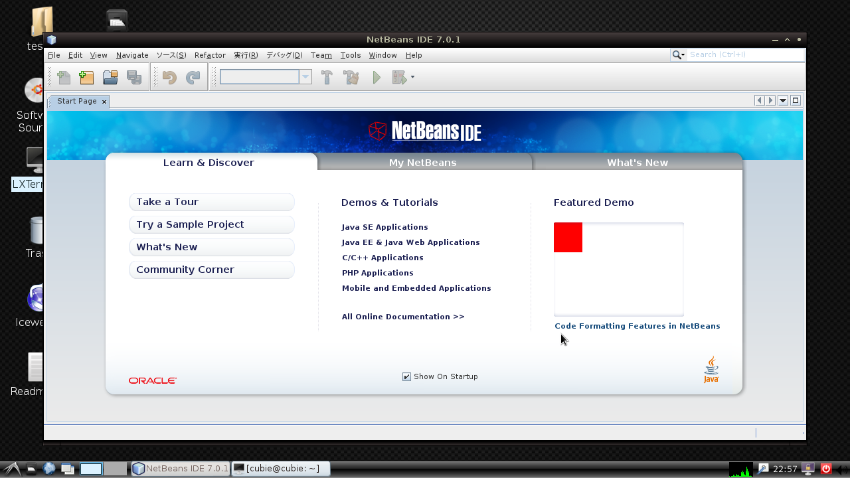Click the What's New sidebar button
This screenshot has height=478, width=850.
click(x=212, y=247)
